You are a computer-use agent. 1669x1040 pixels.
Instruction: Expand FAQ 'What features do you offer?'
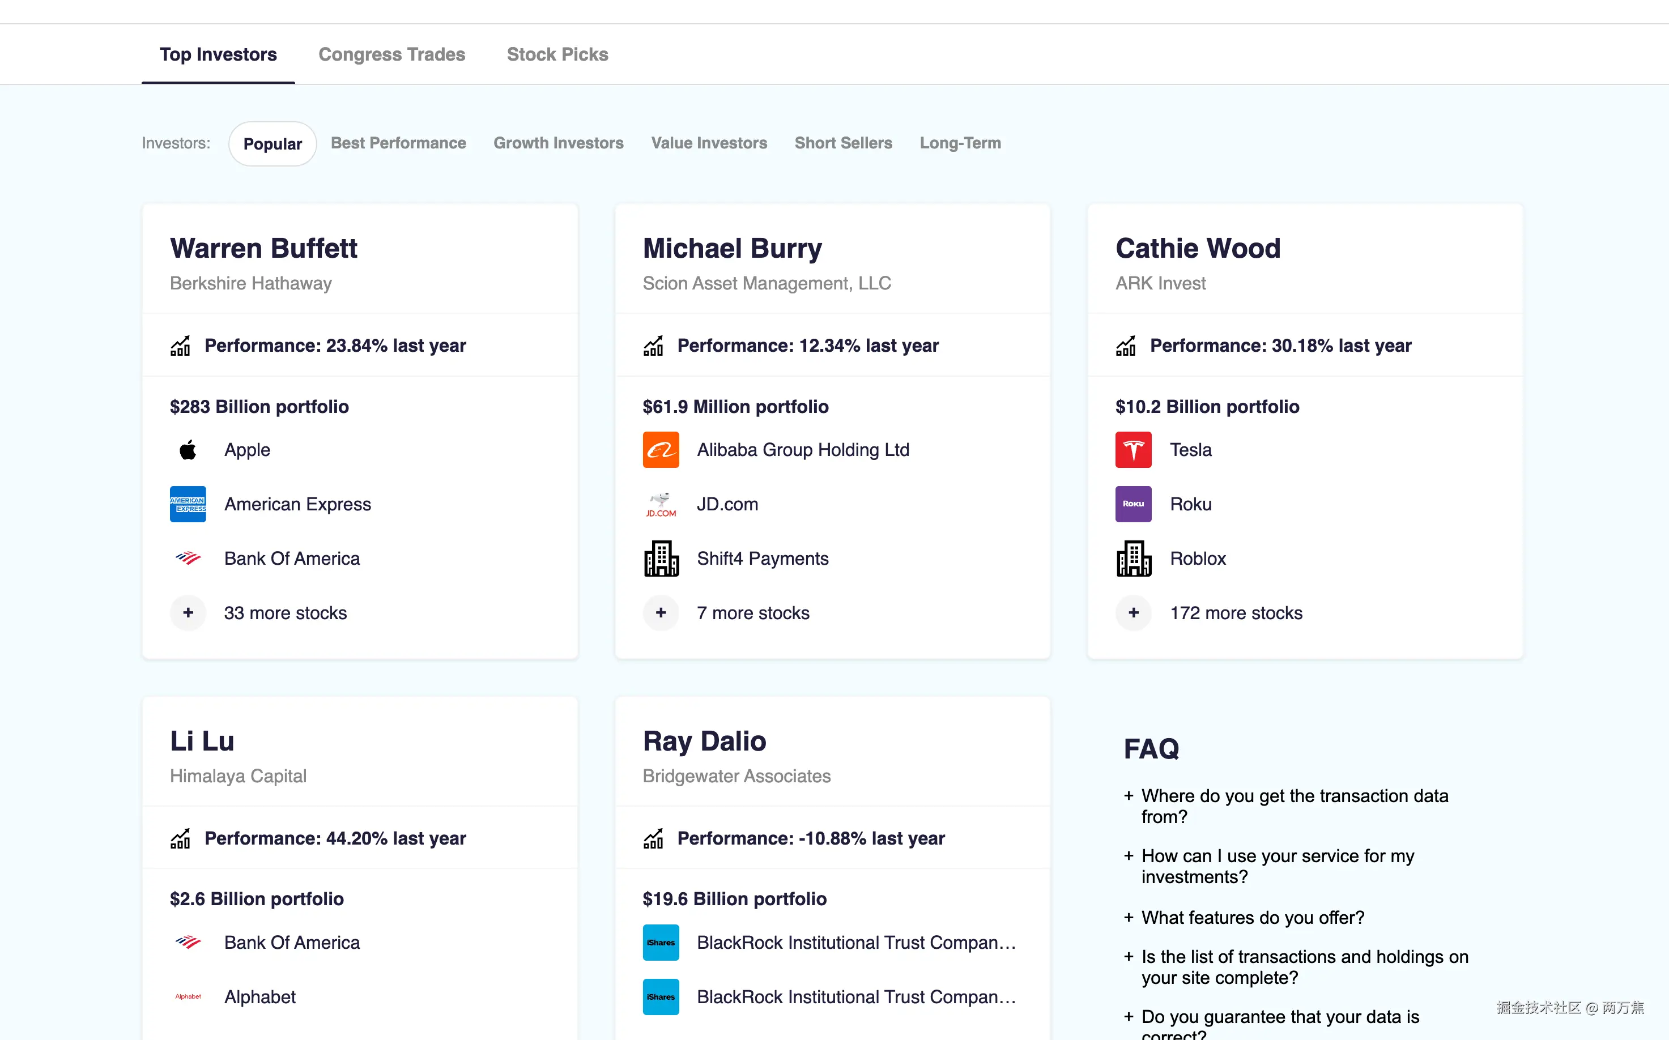click(1252, 918)
